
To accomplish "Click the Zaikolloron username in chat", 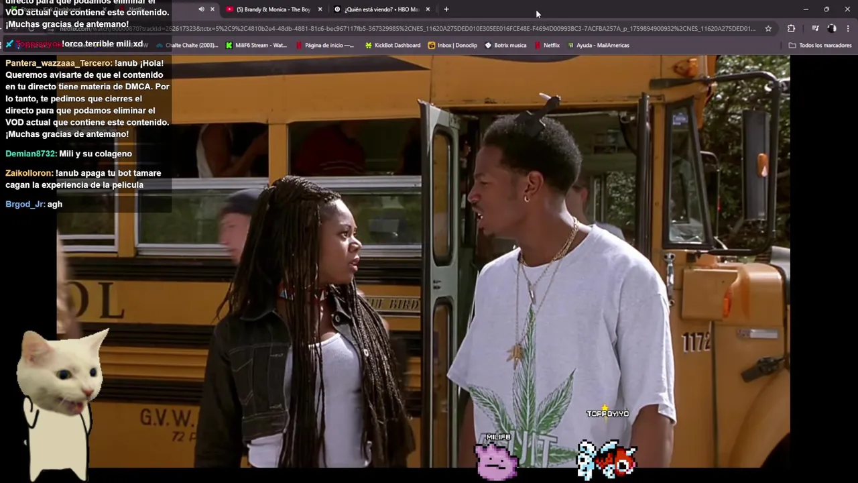I will click(29, 173).
